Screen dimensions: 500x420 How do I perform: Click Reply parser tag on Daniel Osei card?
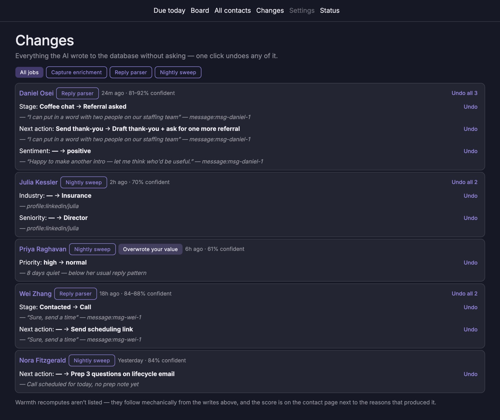[x=77, y=93]
